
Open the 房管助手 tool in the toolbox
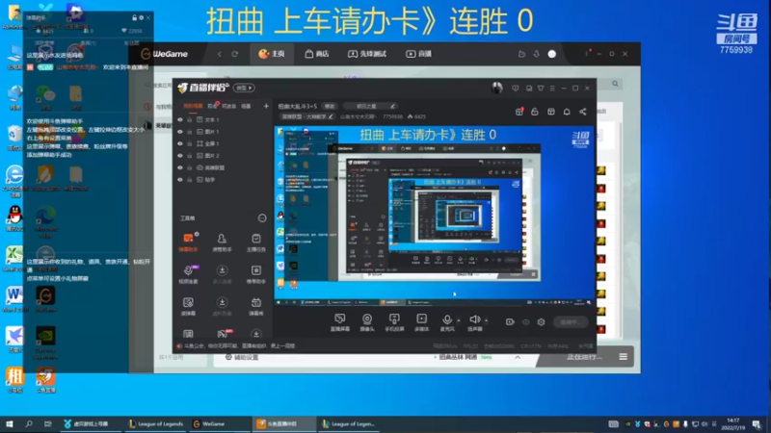click(222, 242)
